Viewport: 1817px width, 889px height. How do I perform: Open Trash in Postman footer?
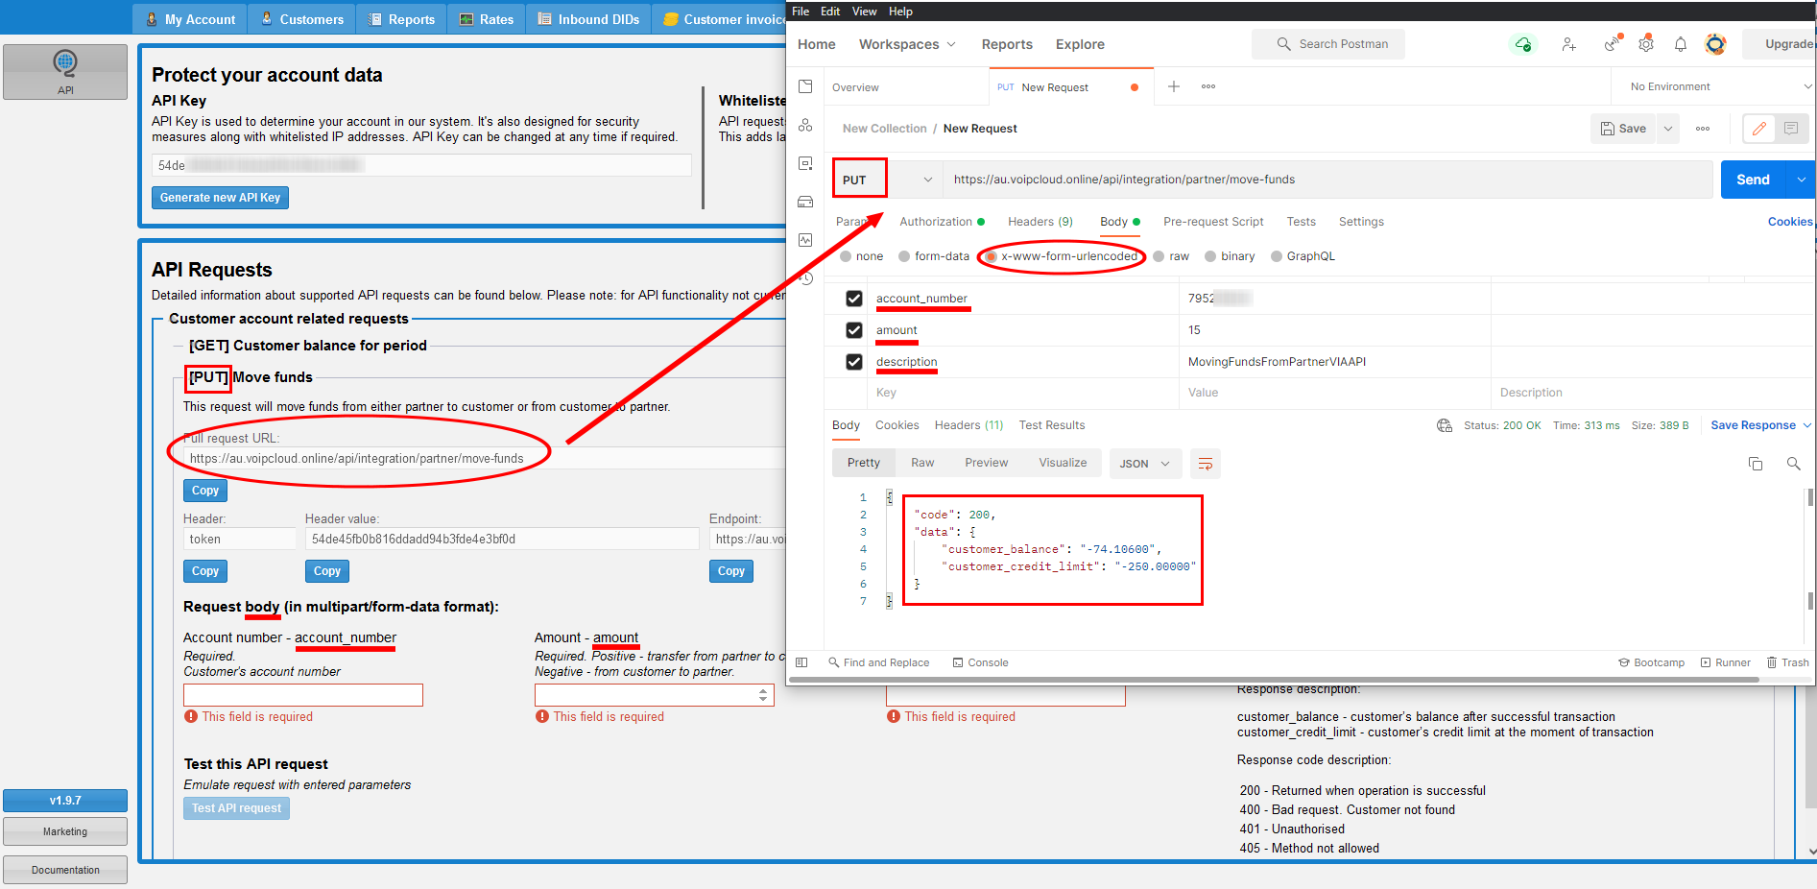pos(1788,662)
